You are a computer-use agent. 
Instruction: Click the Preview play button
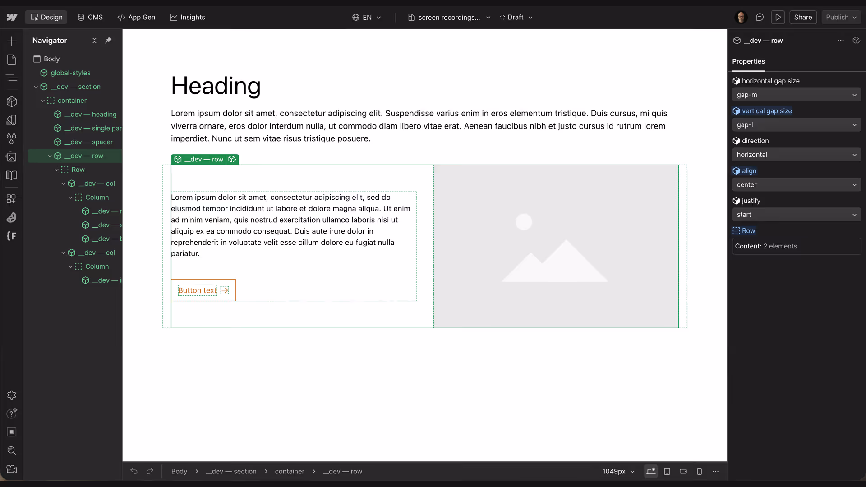click(778, 17)
